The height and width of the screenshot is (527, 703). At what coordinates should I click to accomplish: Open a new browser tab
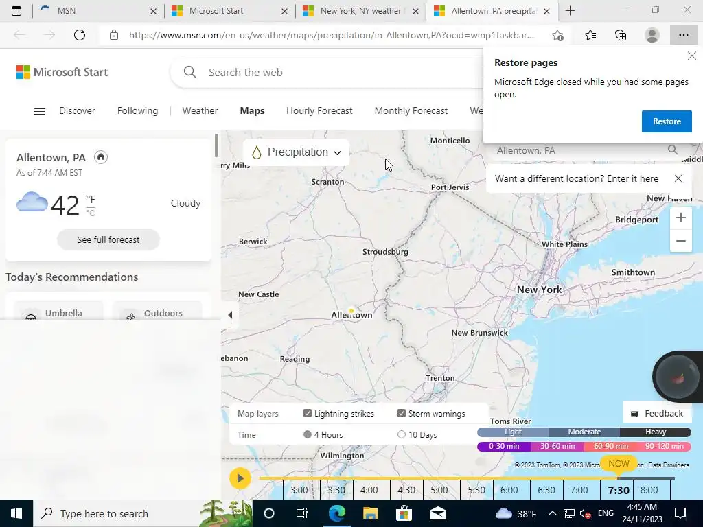click(x=570, y=11)
